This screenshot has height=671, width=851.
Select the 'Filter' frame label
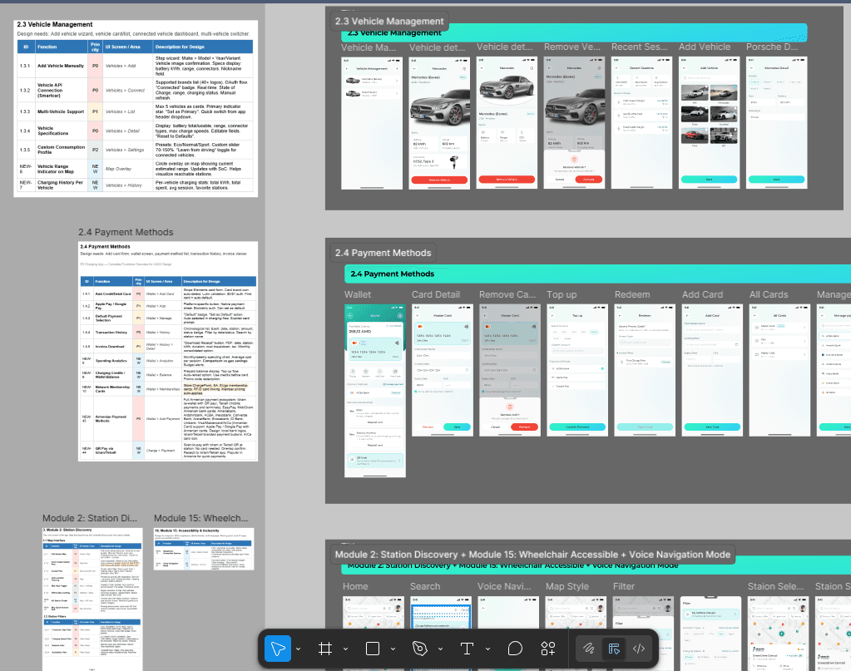624,586
